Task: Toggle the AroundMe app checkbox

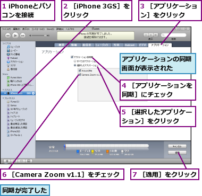Action: click(80, 70)
